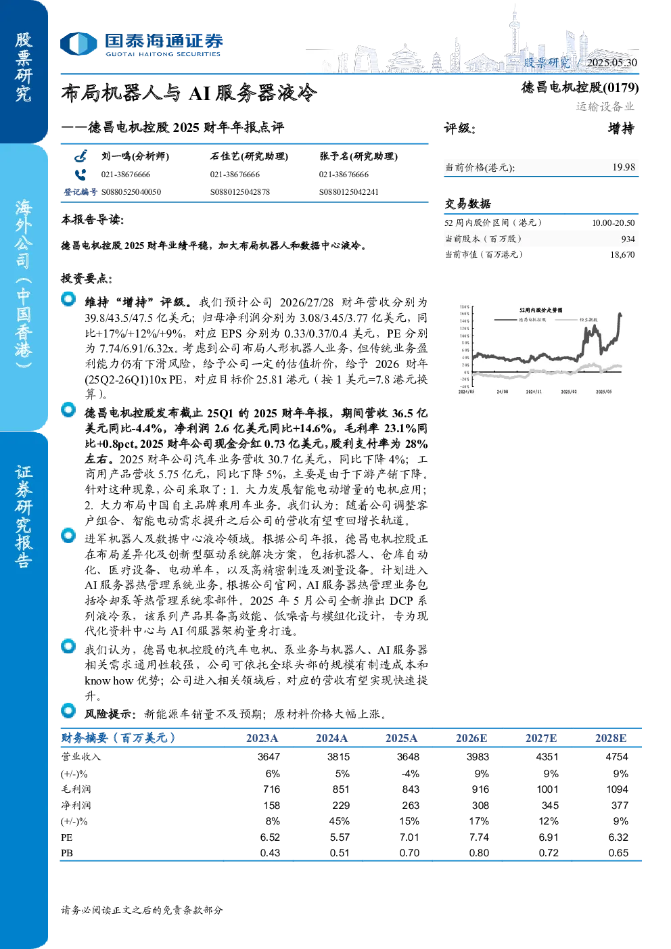Click the 本报告导读 heading
671x949 pixels.
93,219
